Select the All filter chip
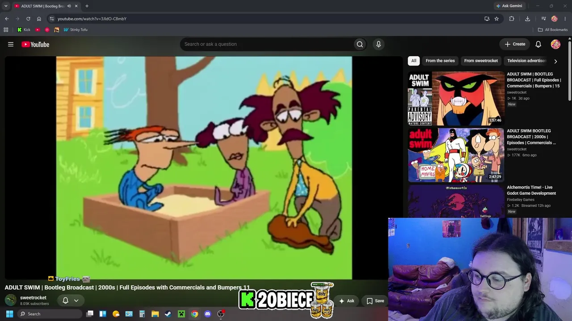The width and height of the screenshot is (572, 321). [x=414, y=61]
